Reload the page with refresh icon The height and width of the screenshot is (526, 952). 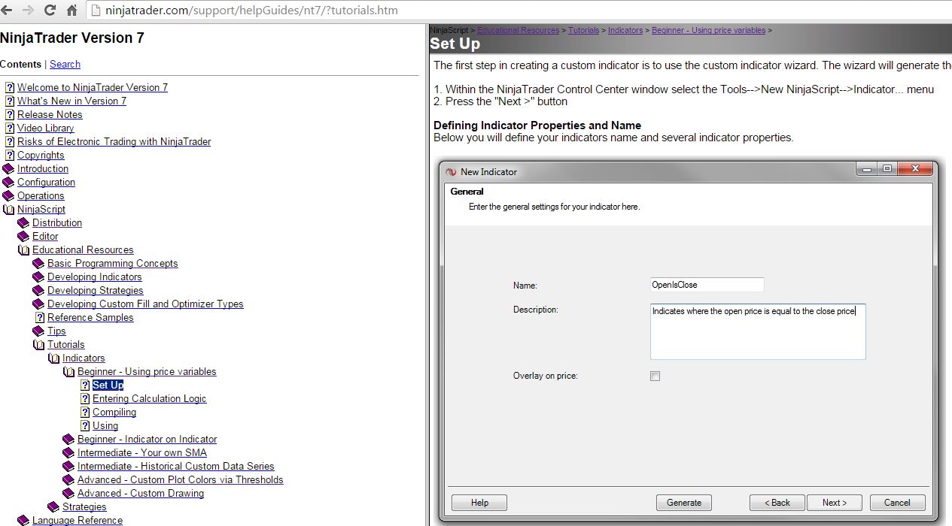point(50,11)
